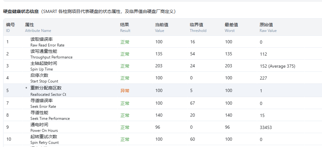Click the 硬盘健康状态信息 section heading
This screenshot has height=147, width=322.
coord(21,11)
